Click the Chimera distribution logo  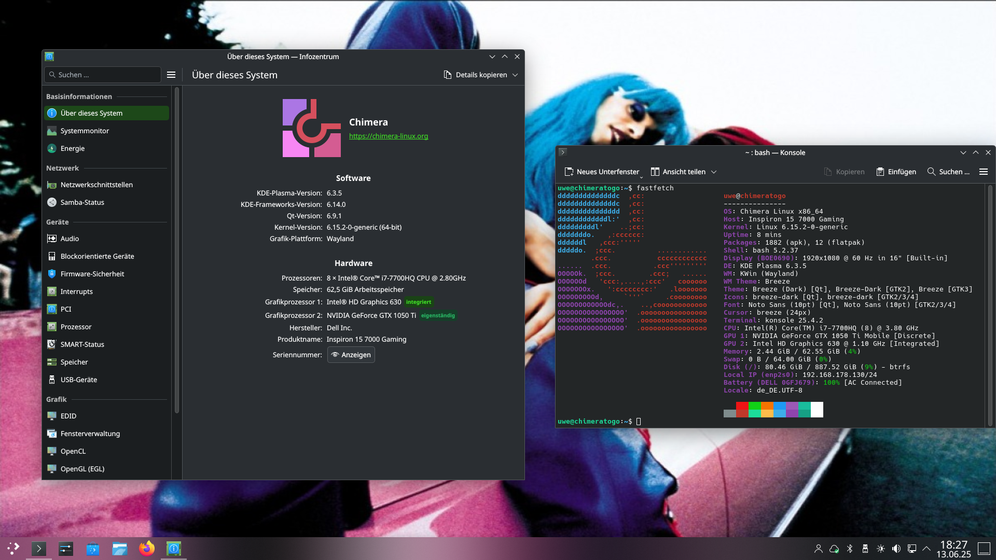tap(312, 128)
